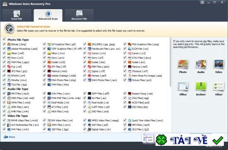This screenshot has width=228, height=150.
Task: Click the title bar options icon
Action: 202,2
